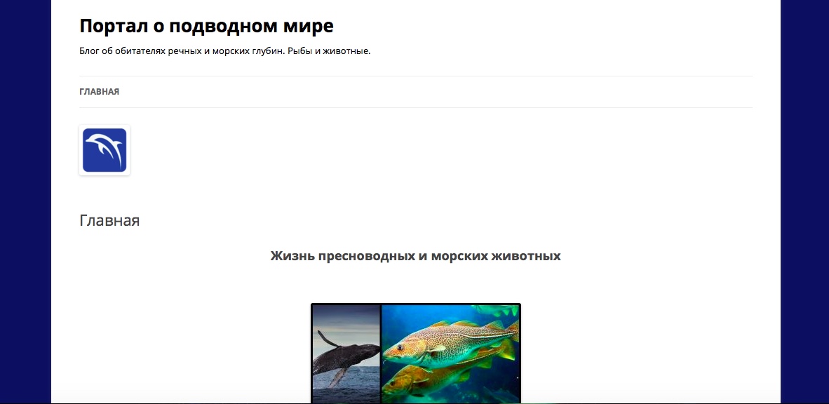Click the blue dolphin logo icon

coord(105,150)
